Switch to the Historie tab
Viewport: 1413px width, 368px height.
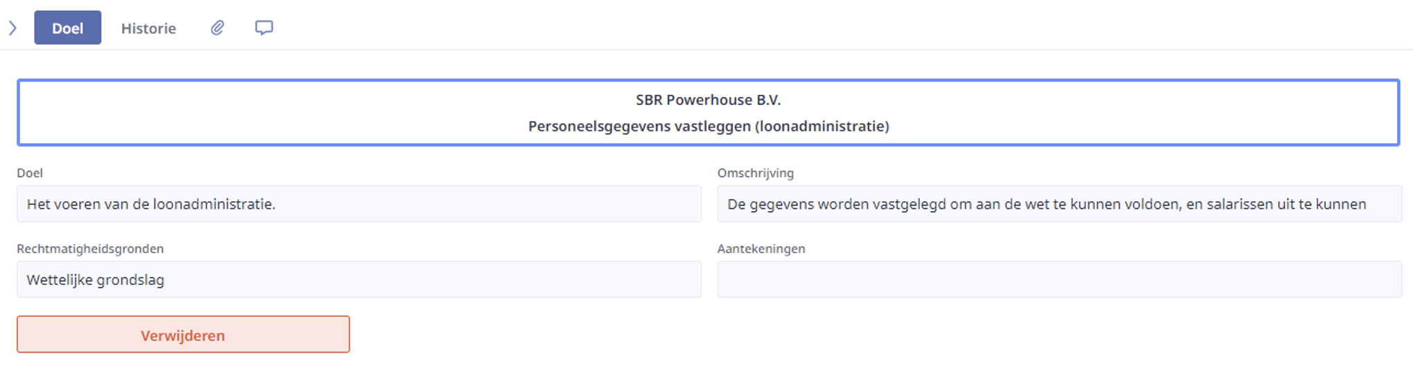click(x=148, y=28)
